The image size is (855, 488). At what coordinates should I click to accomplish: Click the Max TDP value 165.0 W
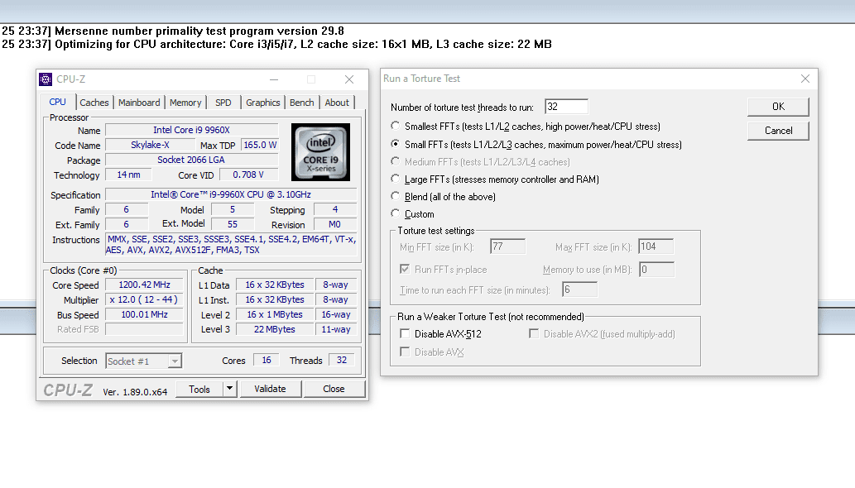(x=260, y=145)
